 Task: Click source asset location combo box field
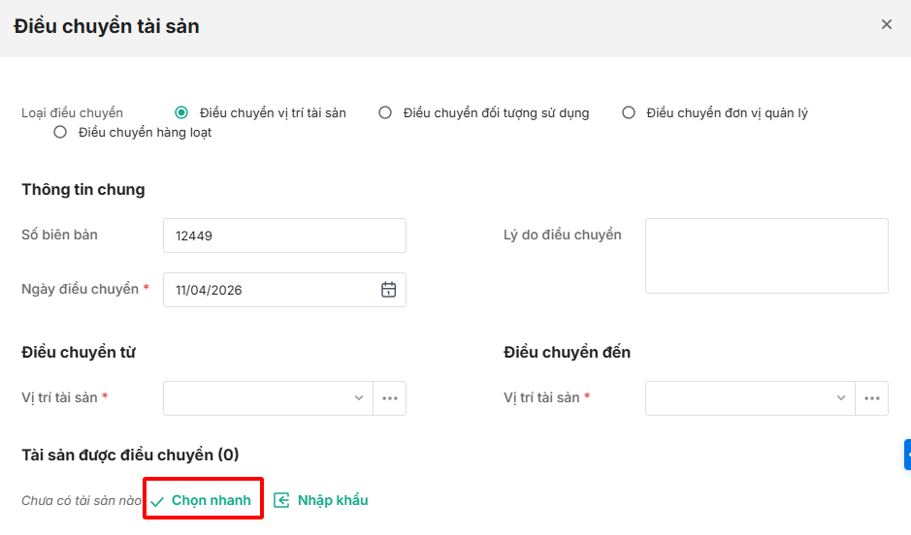256,398
